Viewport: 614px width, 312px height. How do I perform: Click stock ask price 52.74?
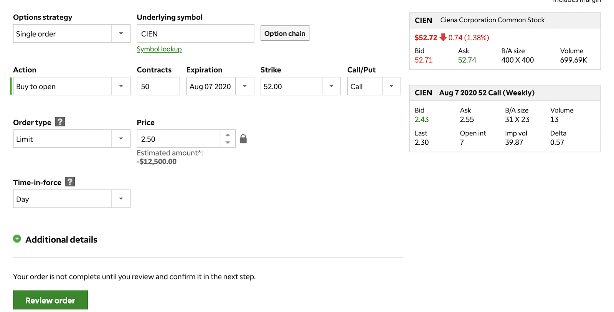coord(467,60)
